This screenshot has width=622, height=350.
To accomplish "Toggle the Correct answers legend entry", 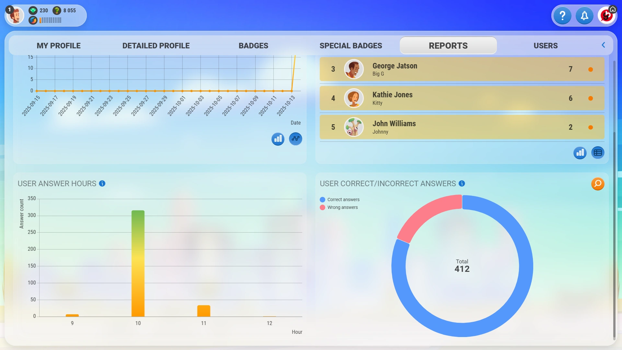I will pos(340,199).
